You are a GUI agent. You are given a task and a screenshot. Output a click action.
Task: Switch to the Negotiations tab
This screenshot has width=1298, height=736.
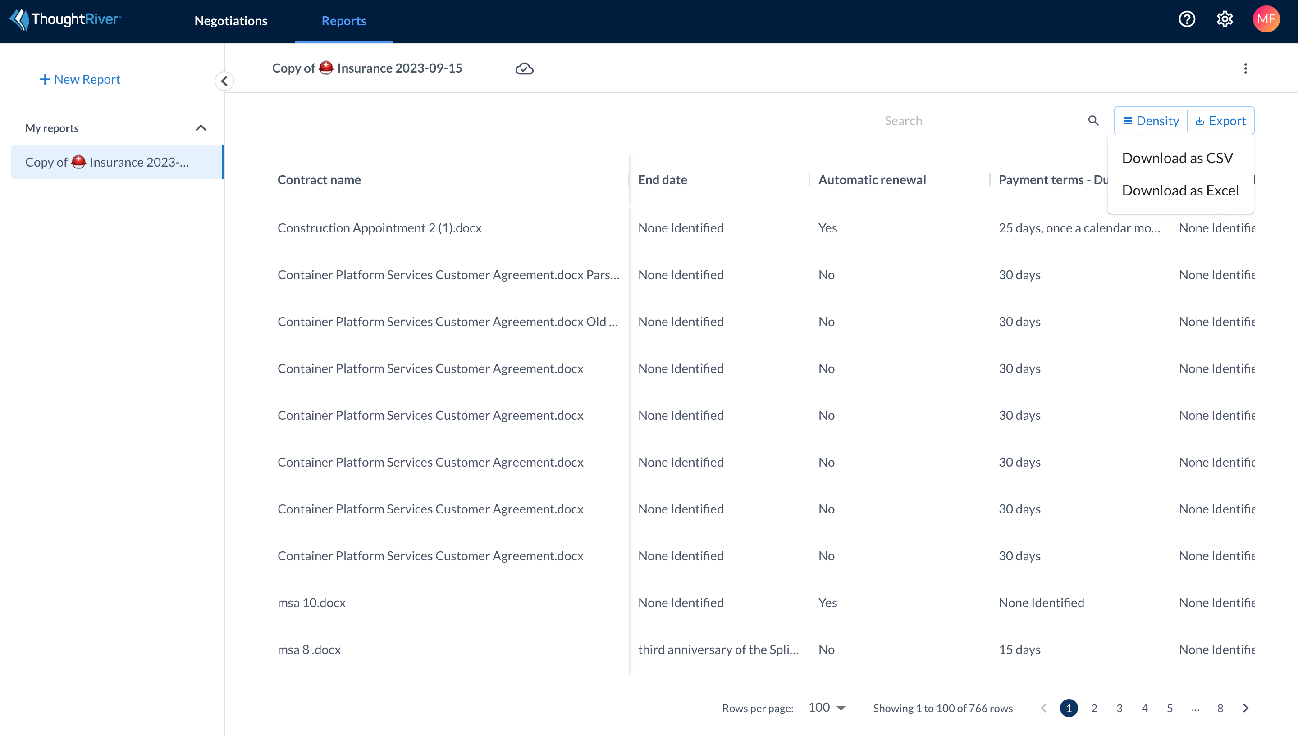coord(231,21)
